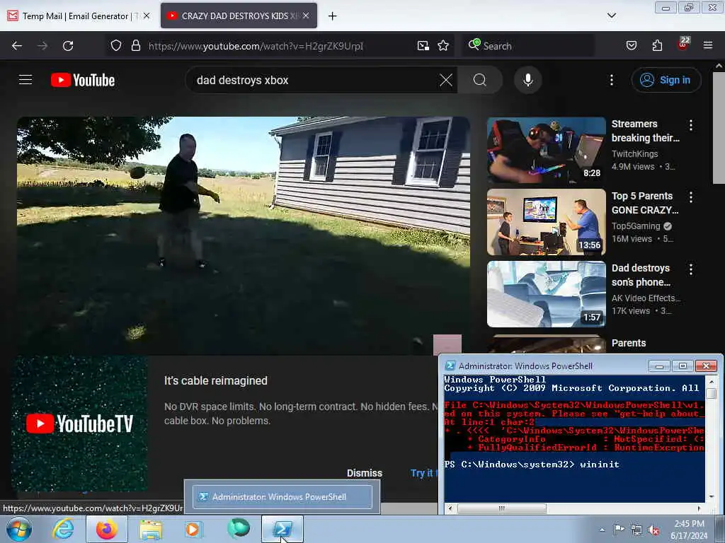
Task: Click the taskbar clock showing 2:45 PM
Action: coord(689,530)
